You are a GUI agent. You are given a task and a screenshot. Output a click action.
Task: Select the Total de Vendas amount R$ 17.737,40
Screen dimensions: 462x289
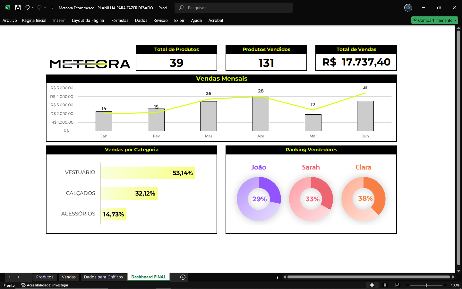[356, 62]
